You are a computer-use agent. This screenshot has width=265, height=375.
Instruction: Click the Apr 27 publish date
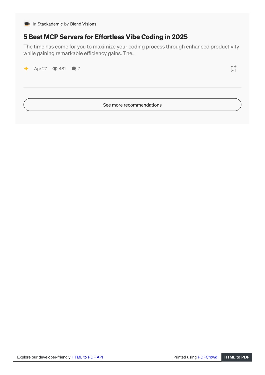(x=40, y=69)
